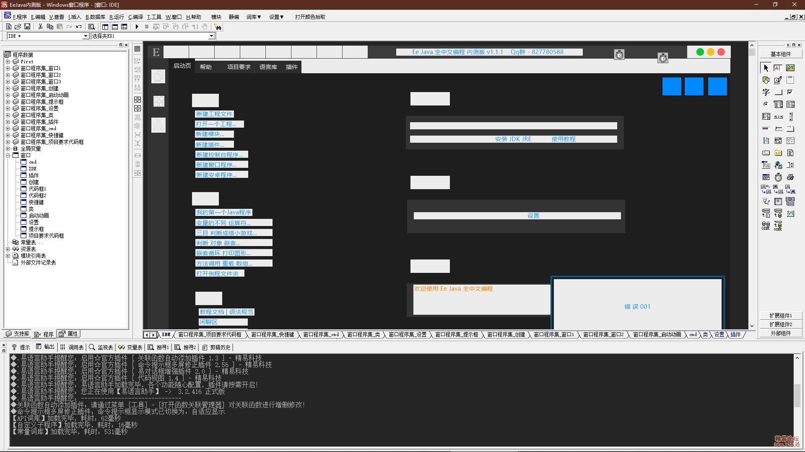The width and height of the screenshot is (805, 452).
Task: Click the 新建工程文件 link
Action: click(214, 114)
